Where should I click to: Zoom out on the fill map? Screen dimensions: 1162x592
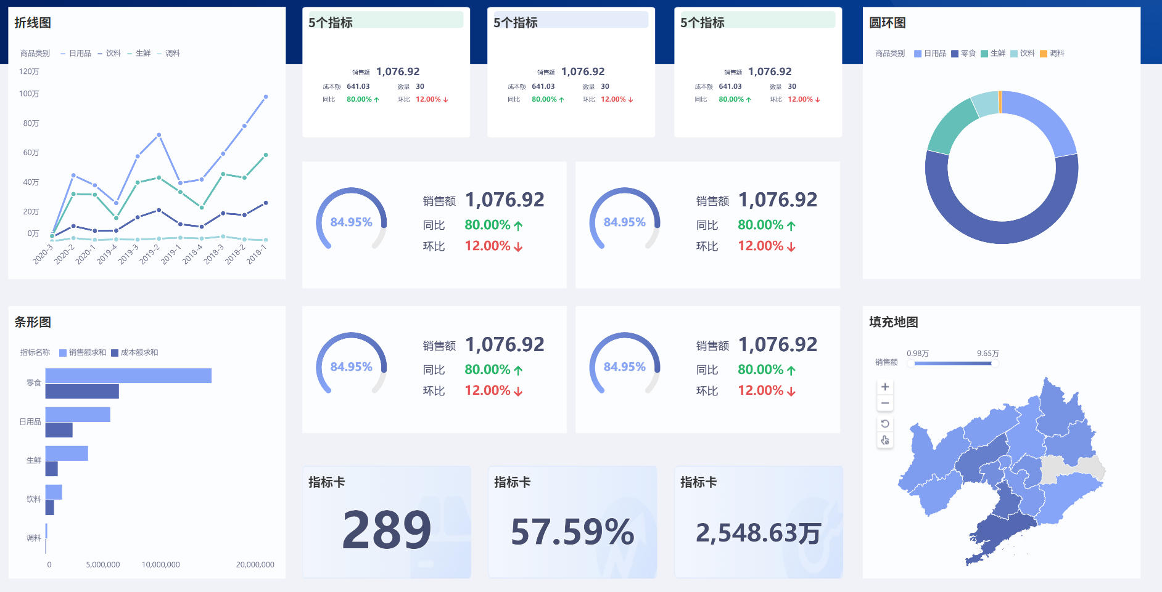click(885, 402)
